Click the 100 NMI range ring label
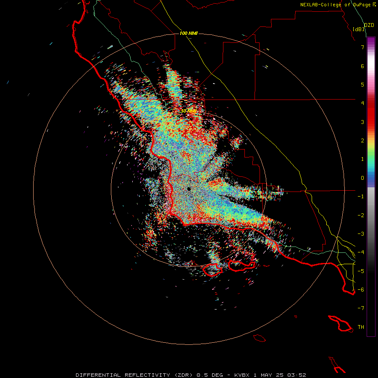 tap(189, 33)
